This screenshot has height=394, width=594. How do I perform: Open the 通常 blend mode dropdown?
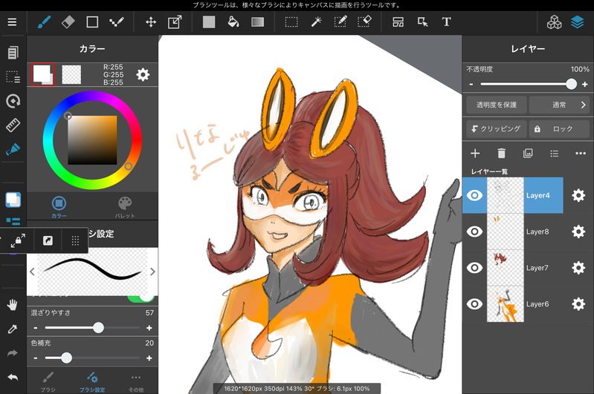coord(559,105)
